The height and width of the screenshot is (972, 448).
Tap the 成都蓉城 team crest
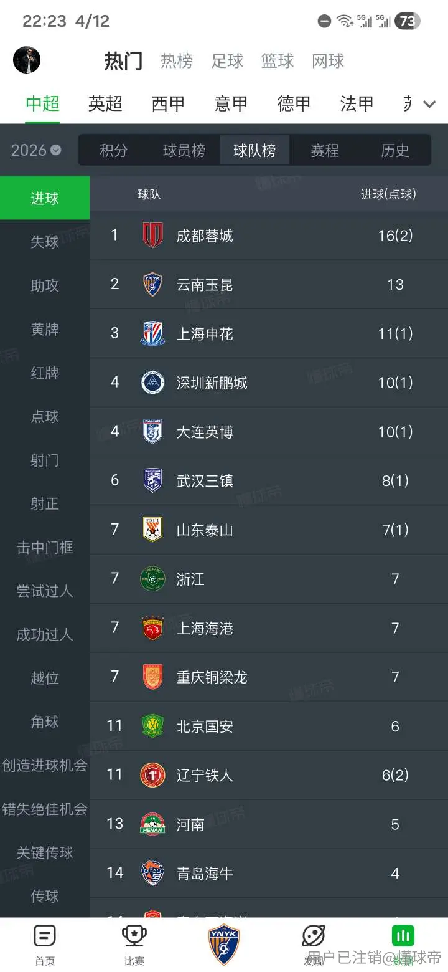click(x=152, y=235)
